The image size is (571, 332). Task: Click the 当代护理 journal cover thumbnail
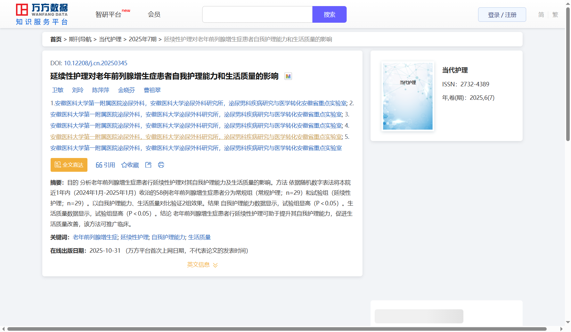point(408,96)
